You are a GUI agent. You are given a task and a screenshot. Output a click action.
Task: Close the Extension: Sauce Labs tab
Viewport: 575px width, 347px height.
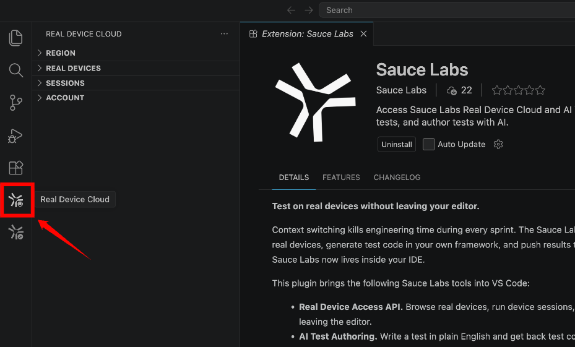(363, 34)
